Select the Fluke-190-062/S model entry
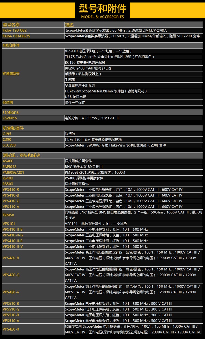205x339 pixels. 16,36
